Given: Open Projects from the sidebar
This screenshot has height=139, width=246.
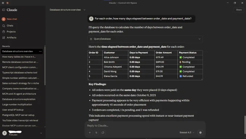Looking at the screenshot, I should (11, 32).
